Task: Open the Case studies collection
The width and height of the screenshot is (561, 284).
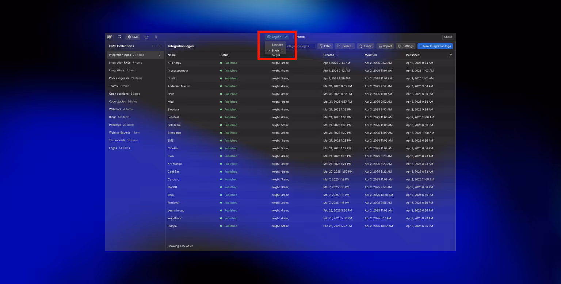Action: tap(135, 102)
